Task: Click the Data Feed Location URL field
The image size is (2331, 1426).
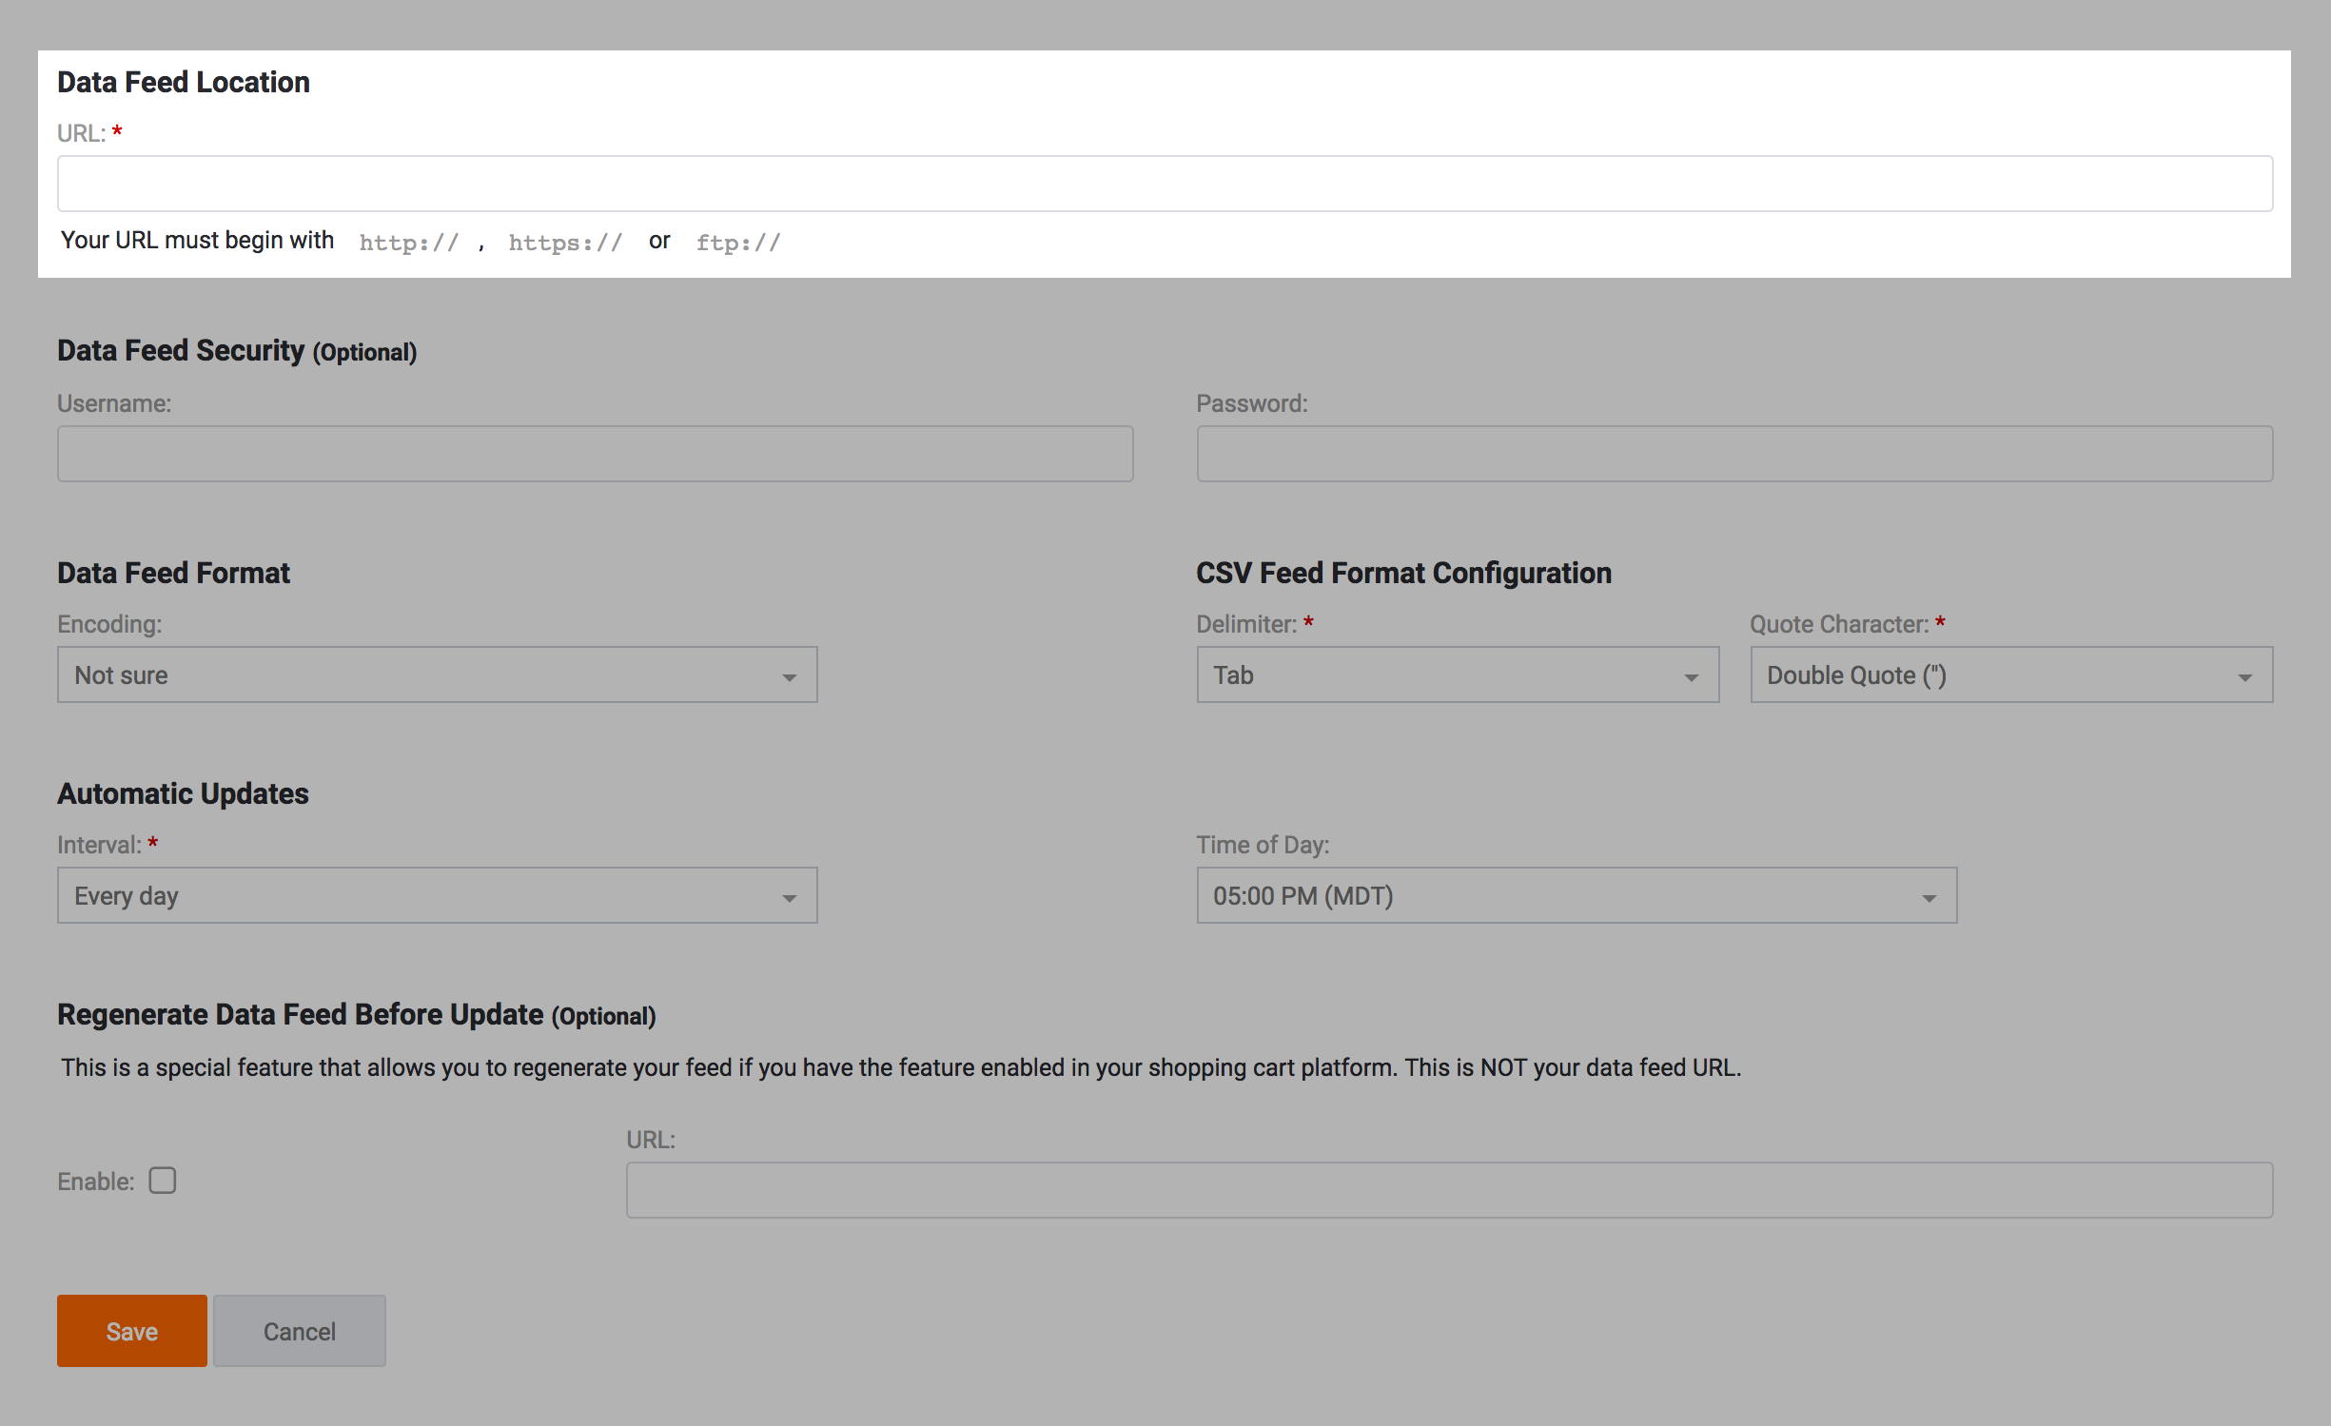Action: 1165,184
